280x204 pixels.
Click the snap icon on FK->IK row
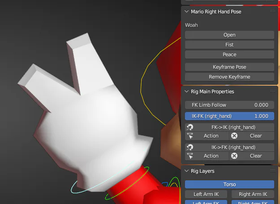coord(190,127)
